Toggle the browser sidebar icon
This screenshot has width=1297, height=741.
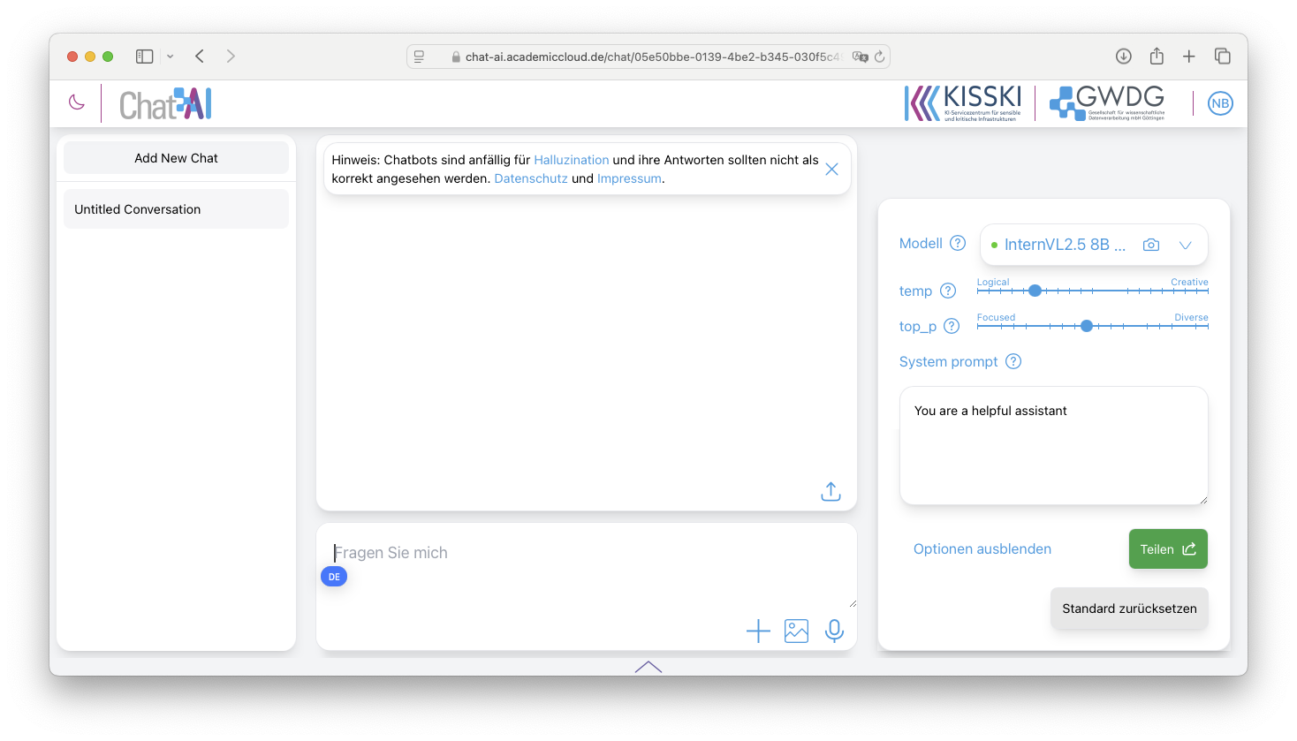pos(144,56)
